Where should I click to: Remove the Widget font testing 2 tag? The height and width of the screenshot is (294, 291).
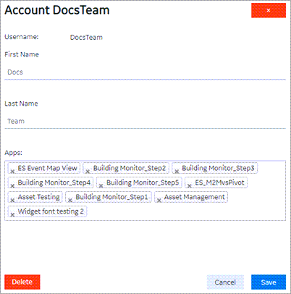click(x=12, y=214)
